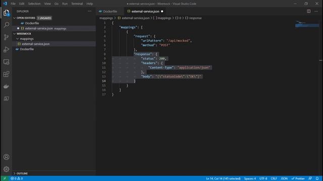323x181 pixels.
Task: Change end of line sequence CRLF
Action: [x=274, y=178]
